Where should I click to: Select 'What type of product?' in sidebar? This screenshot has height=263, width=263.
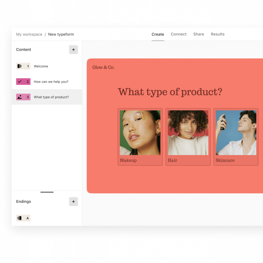[x=51, y=97]
